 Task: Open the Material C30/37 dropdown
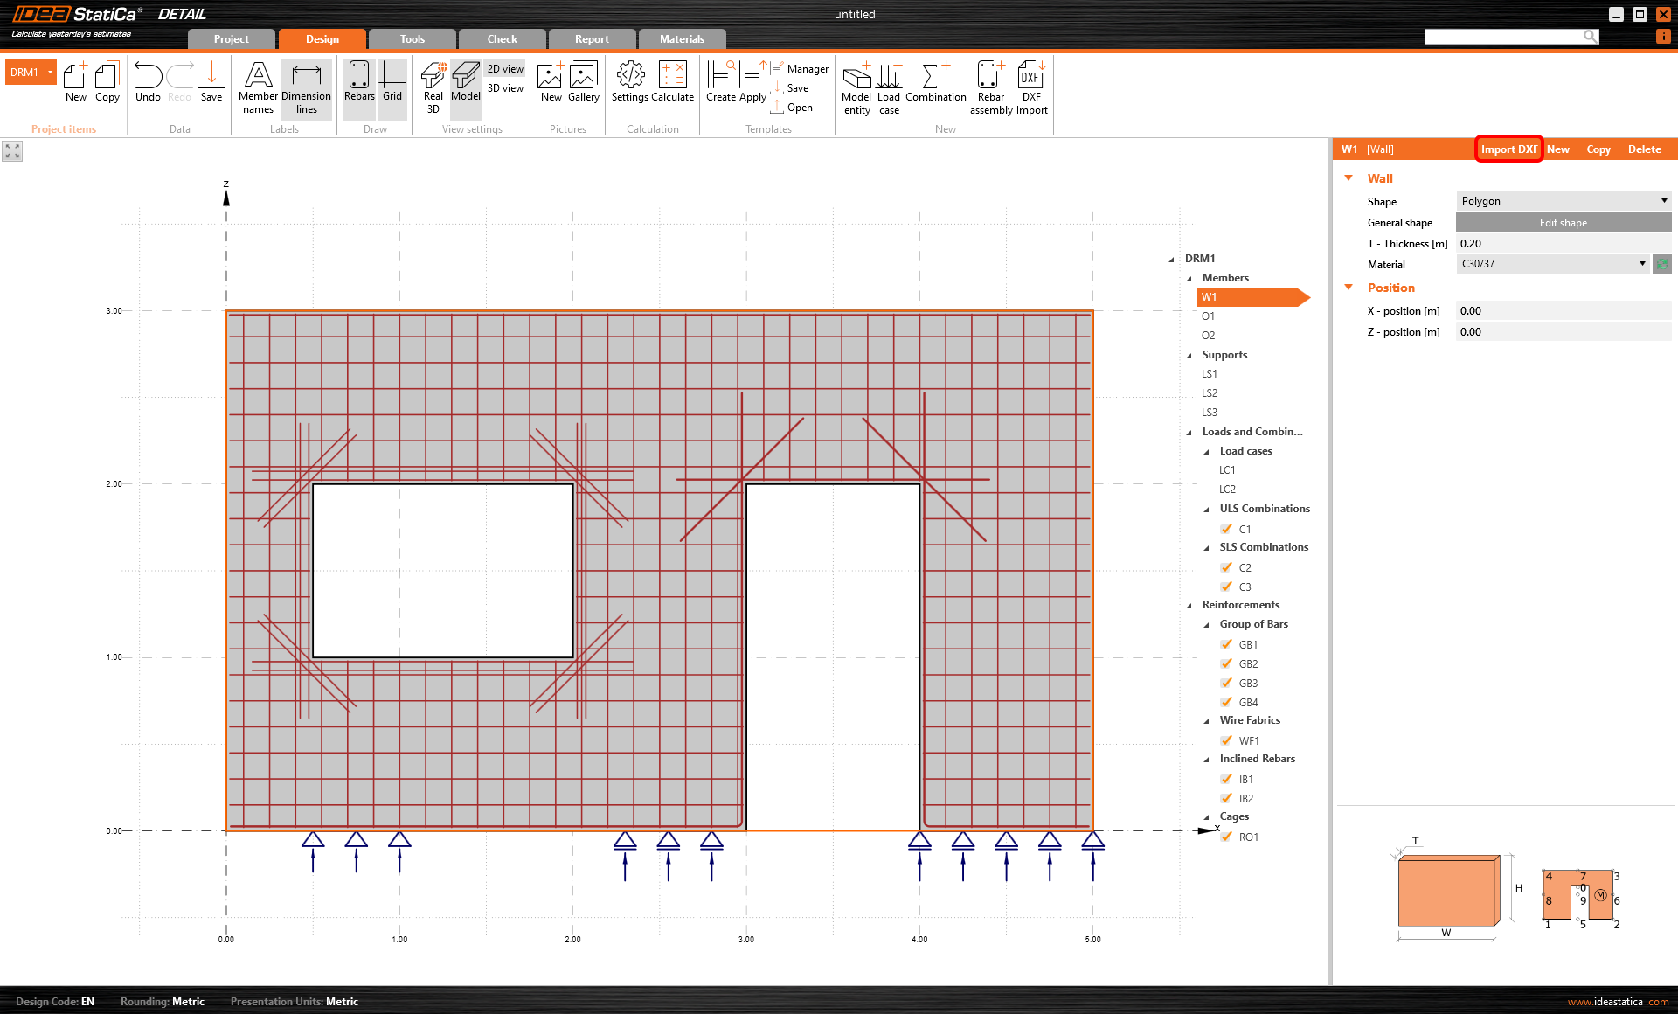1552,264
